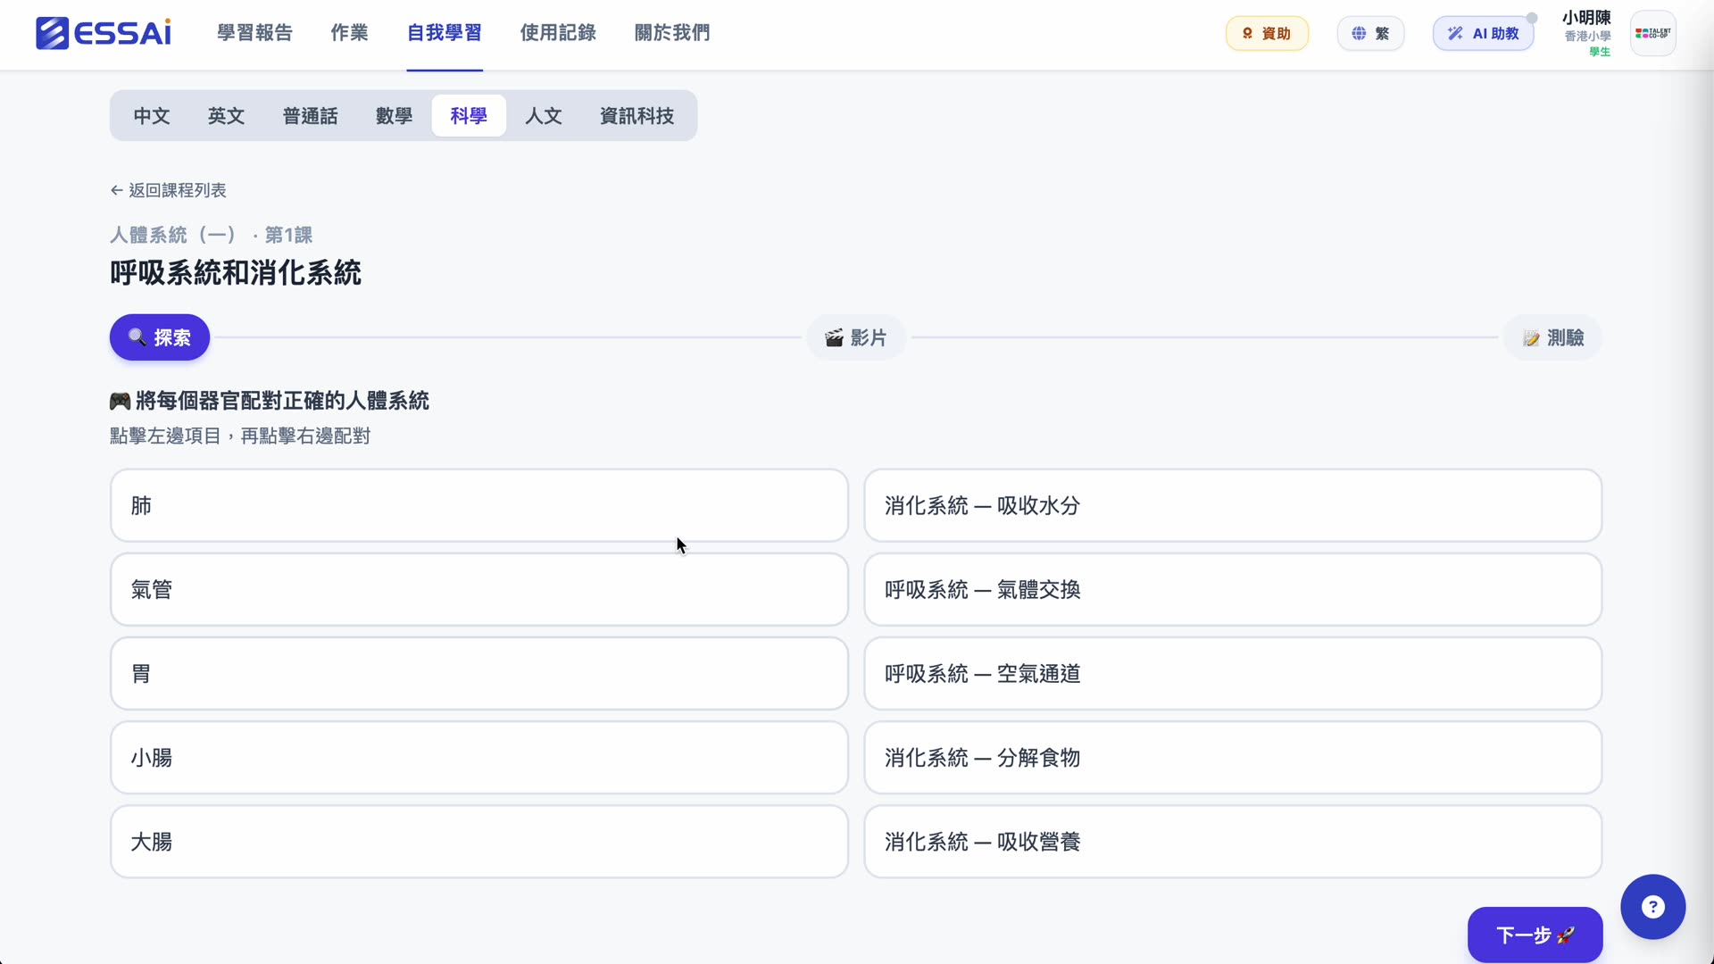Open the 資助 support option
Screen dimensions: 1714x964
pyautogui.click(x=1267, y=33)
